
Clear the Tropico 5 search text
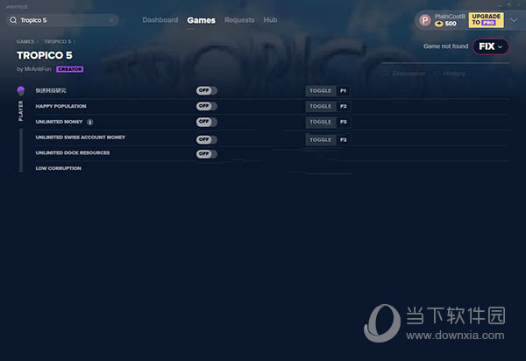click(x=111, y=20)
